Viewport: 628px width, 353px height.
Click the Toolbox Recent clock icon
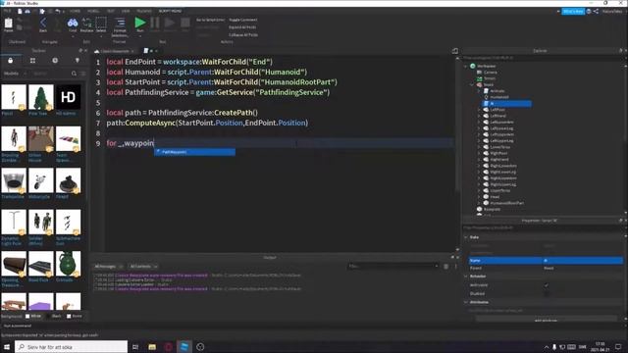click(55, 61)
